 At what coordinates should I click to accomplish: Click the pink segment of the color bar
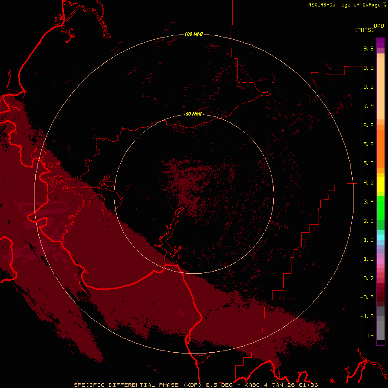click(381, 261)
